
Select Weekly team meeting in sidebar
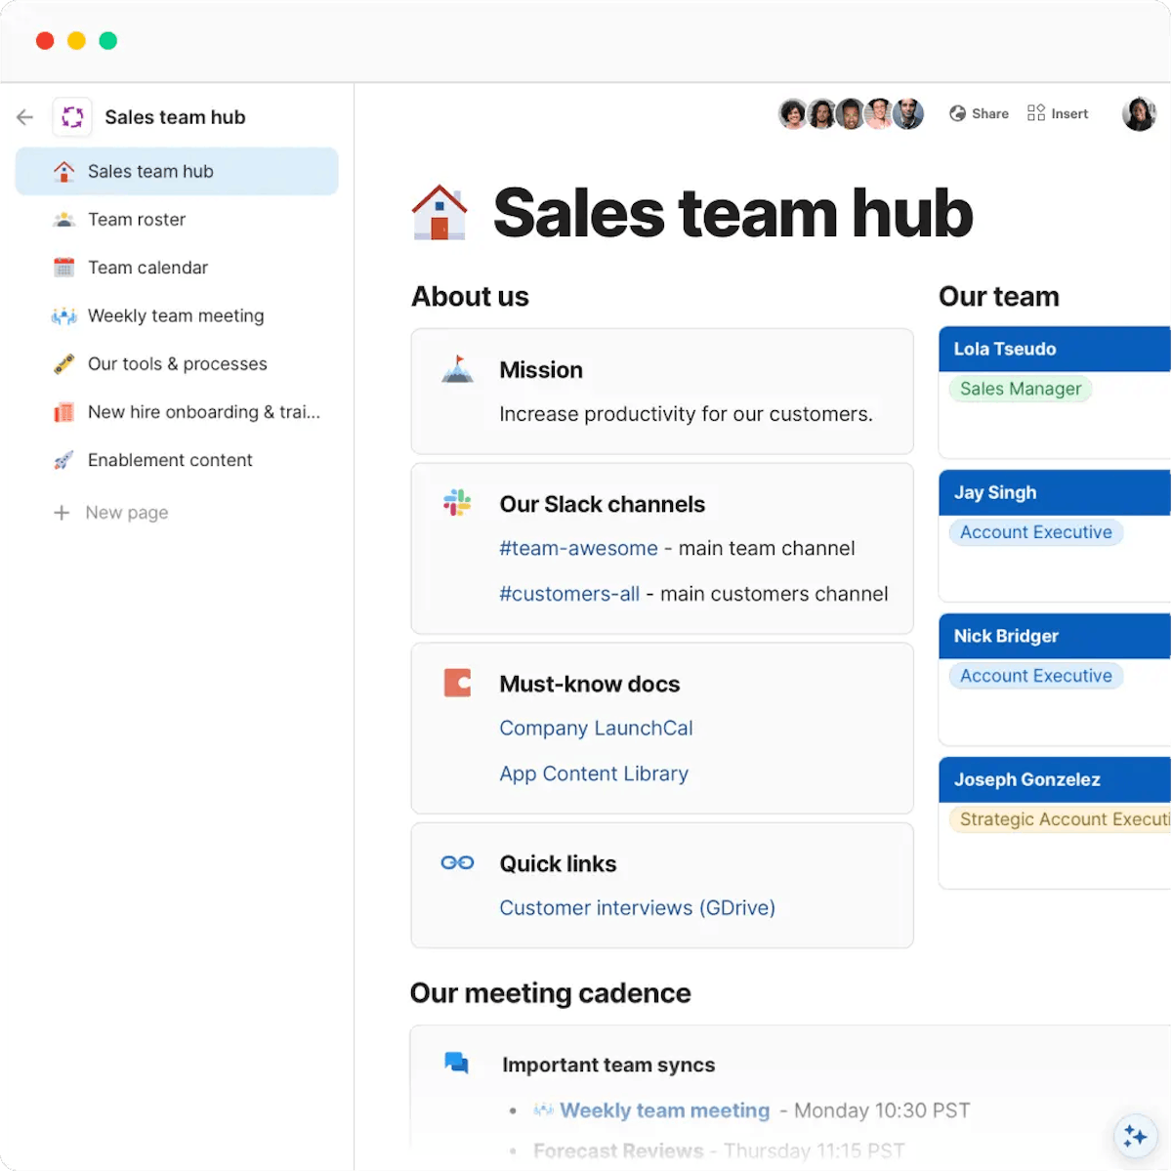point(176,315)
